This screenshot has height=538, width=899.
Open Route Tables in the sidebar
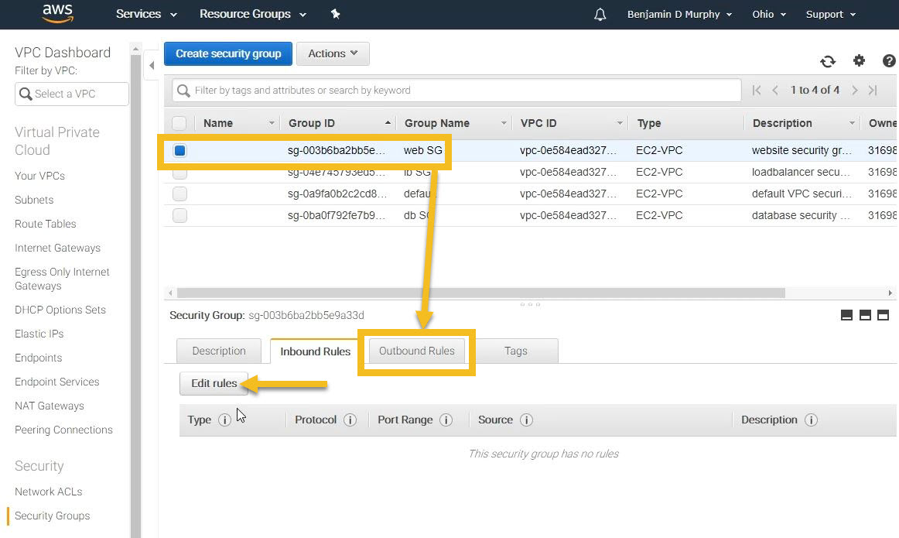(46, 224)
